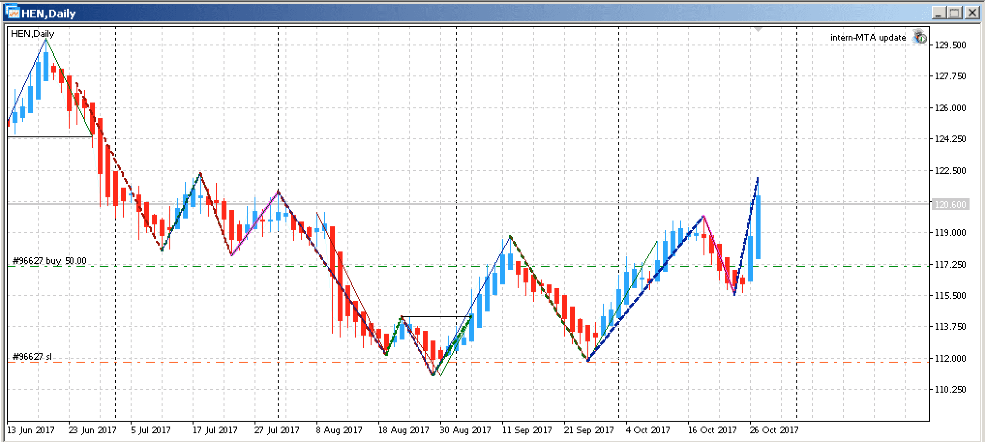986x442 pixels.
Task: Click the 113.750 price scale value
Action: pyautogui.click(x=950, y=327)
